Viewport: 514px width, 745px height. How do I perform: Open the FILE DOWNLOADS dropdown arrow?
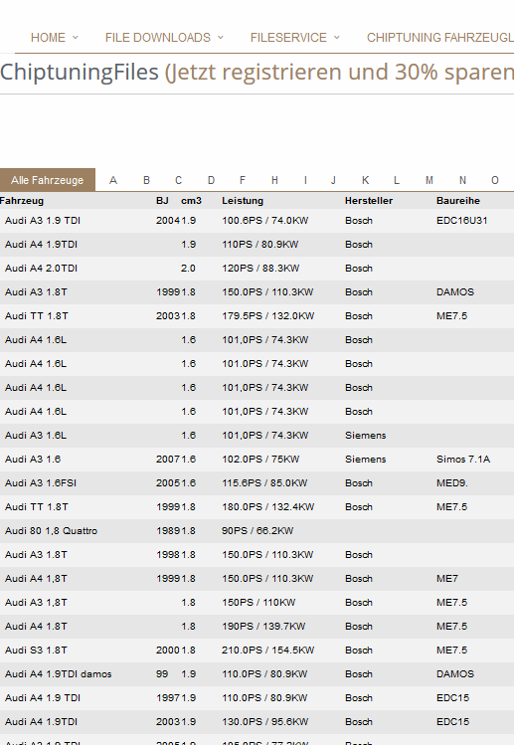tap(221, 38)
